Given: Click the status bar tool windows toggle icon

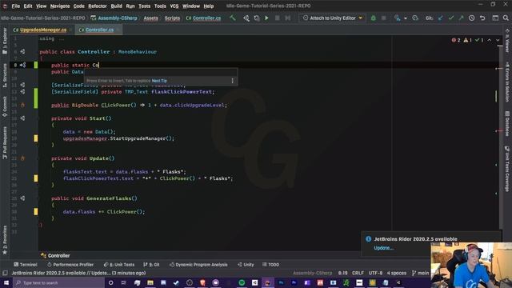Looking at the screenshot, I should point(5,273).
